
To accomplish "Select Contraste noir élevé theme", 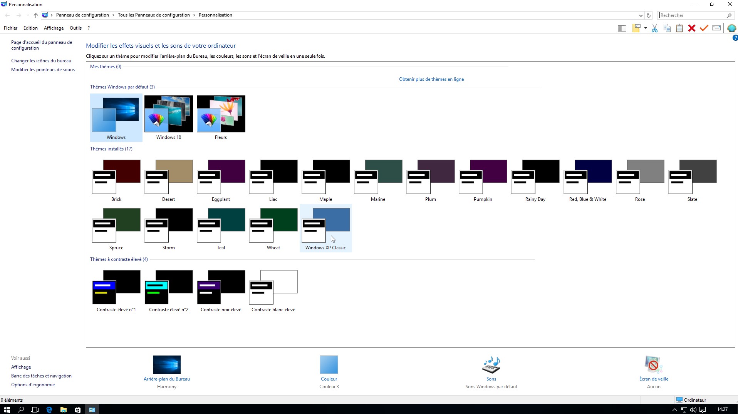I will point(221,290).
